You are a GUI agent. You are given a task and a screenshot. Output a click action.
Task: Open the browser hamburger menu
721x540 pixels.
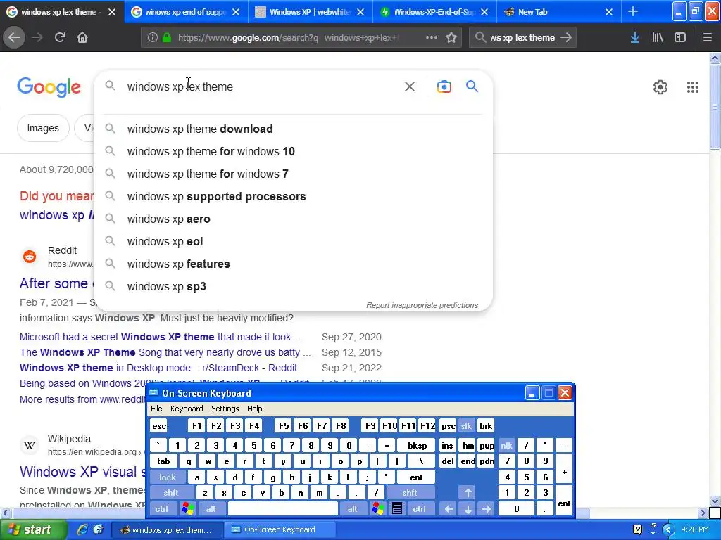(x=708, y=37)
